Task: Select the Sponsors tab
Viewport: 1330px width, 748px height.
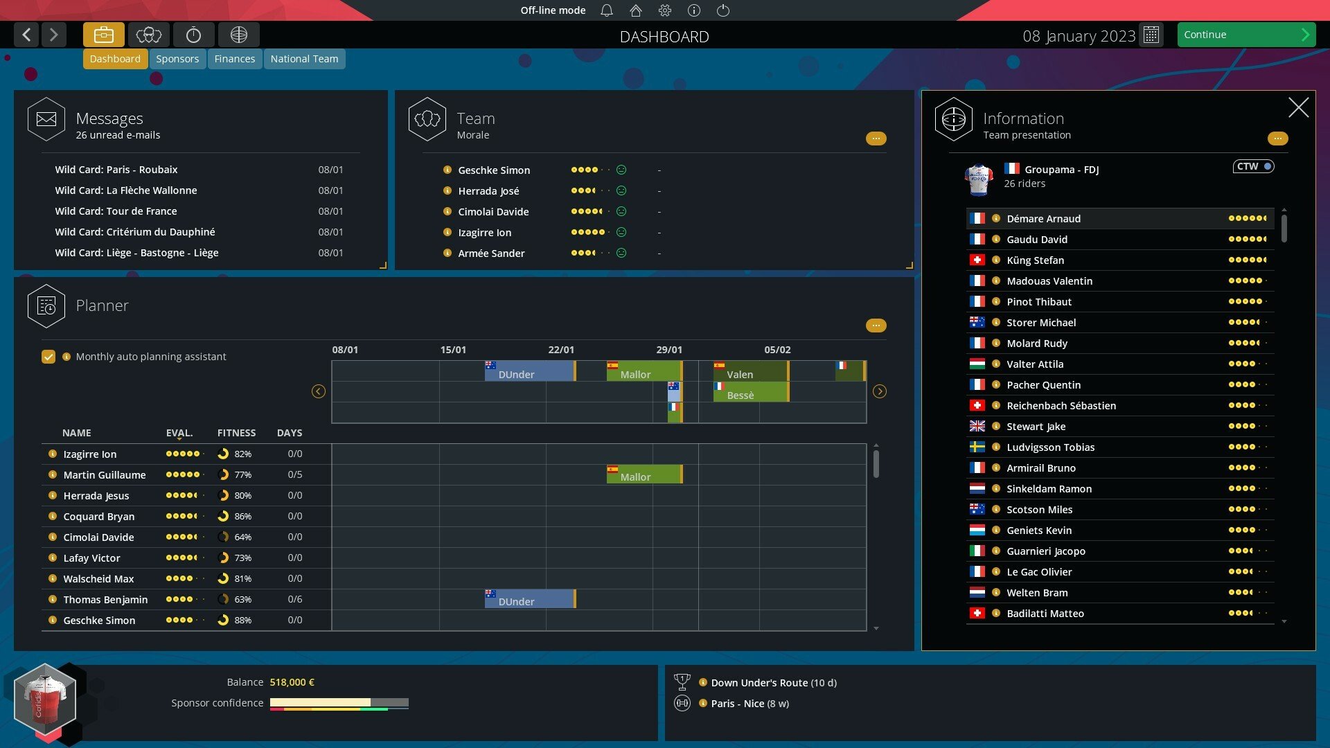Action: pyautogui.click(x=177, y=57)
